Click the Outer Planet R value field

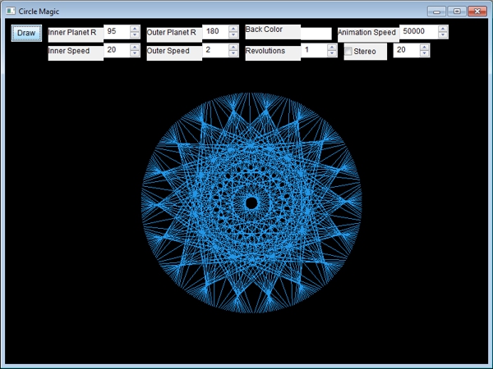215,32
